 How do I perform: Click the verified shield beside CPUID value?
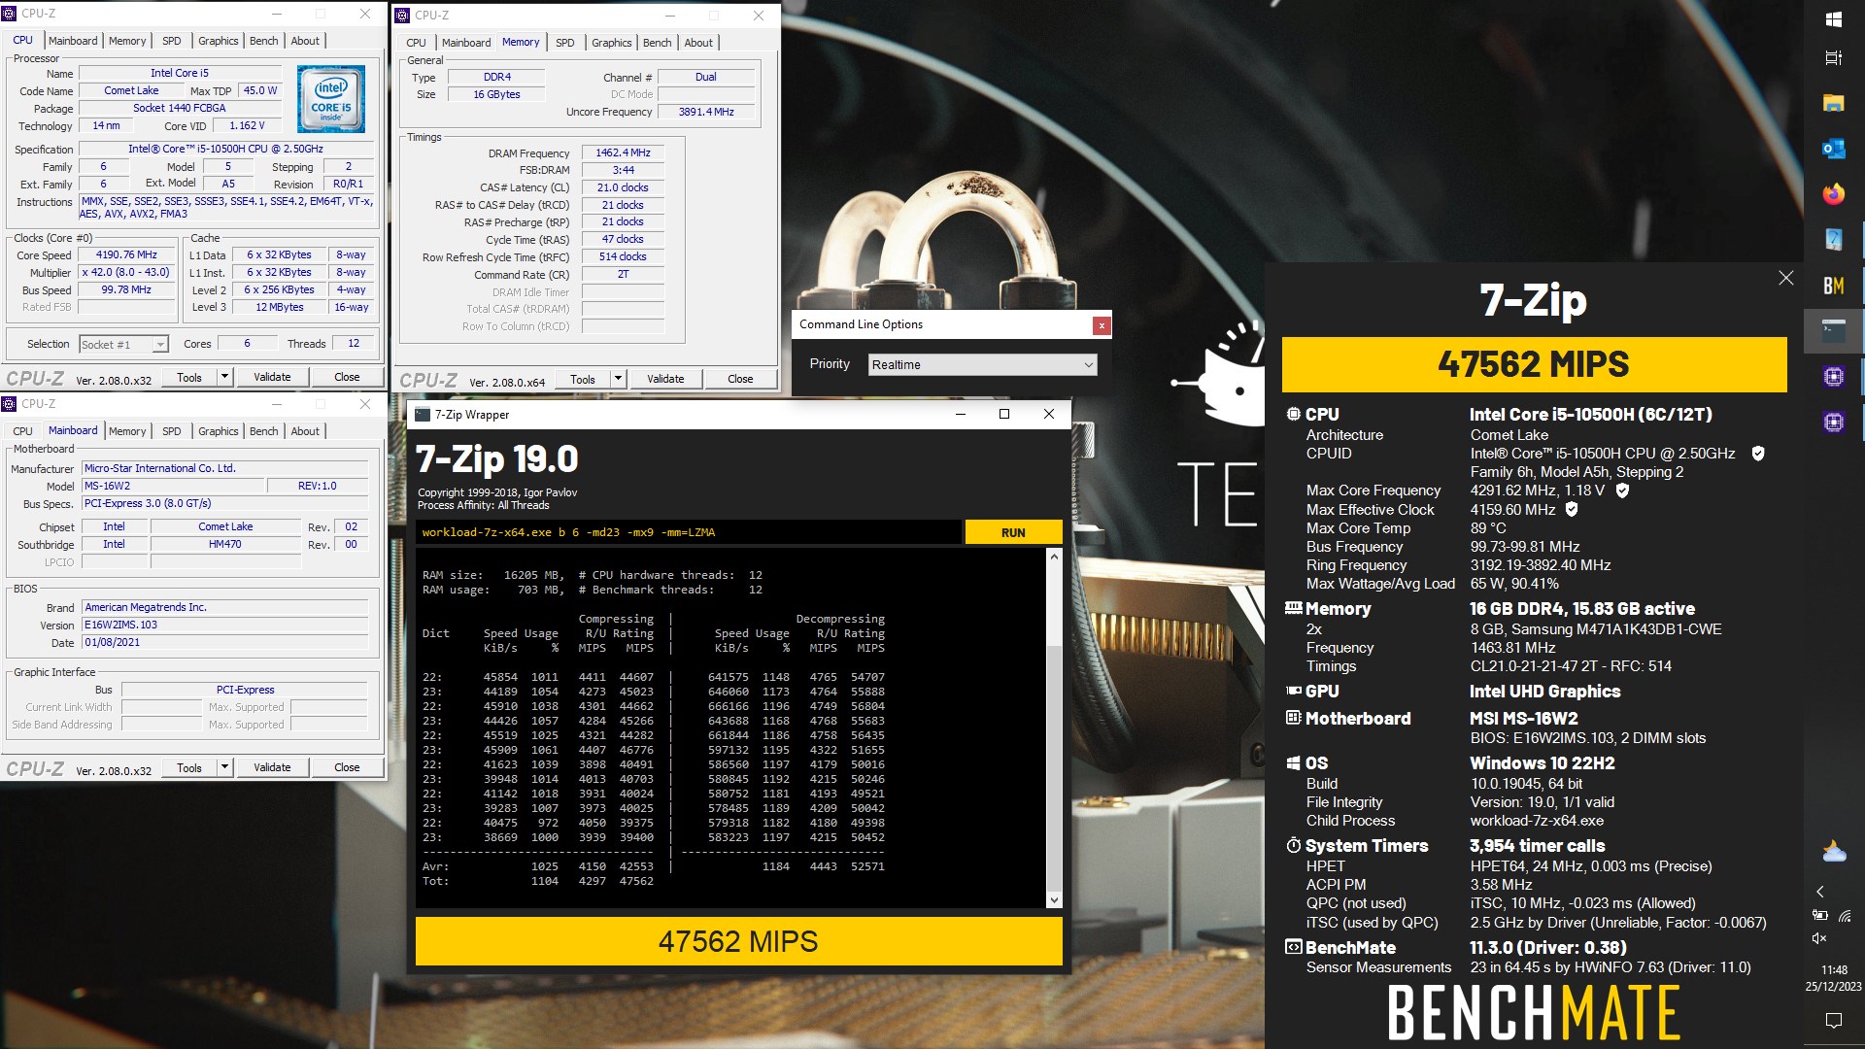click(x=1757, y=454)
